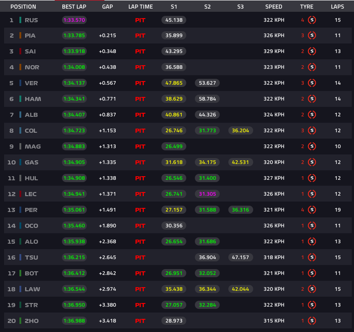
Task: Click the PIT status for GAS
Action: click(x=140, y=163)
